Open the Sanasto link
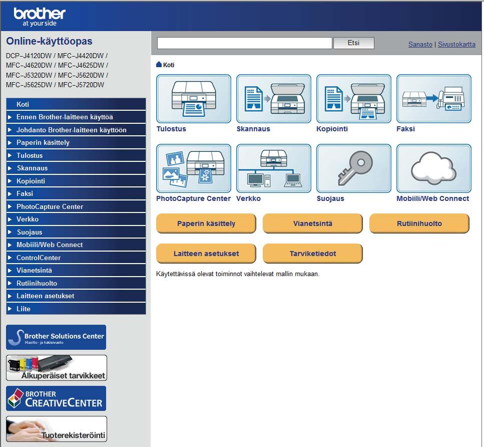This screenshot has width=484, height=447. (420, 44)
